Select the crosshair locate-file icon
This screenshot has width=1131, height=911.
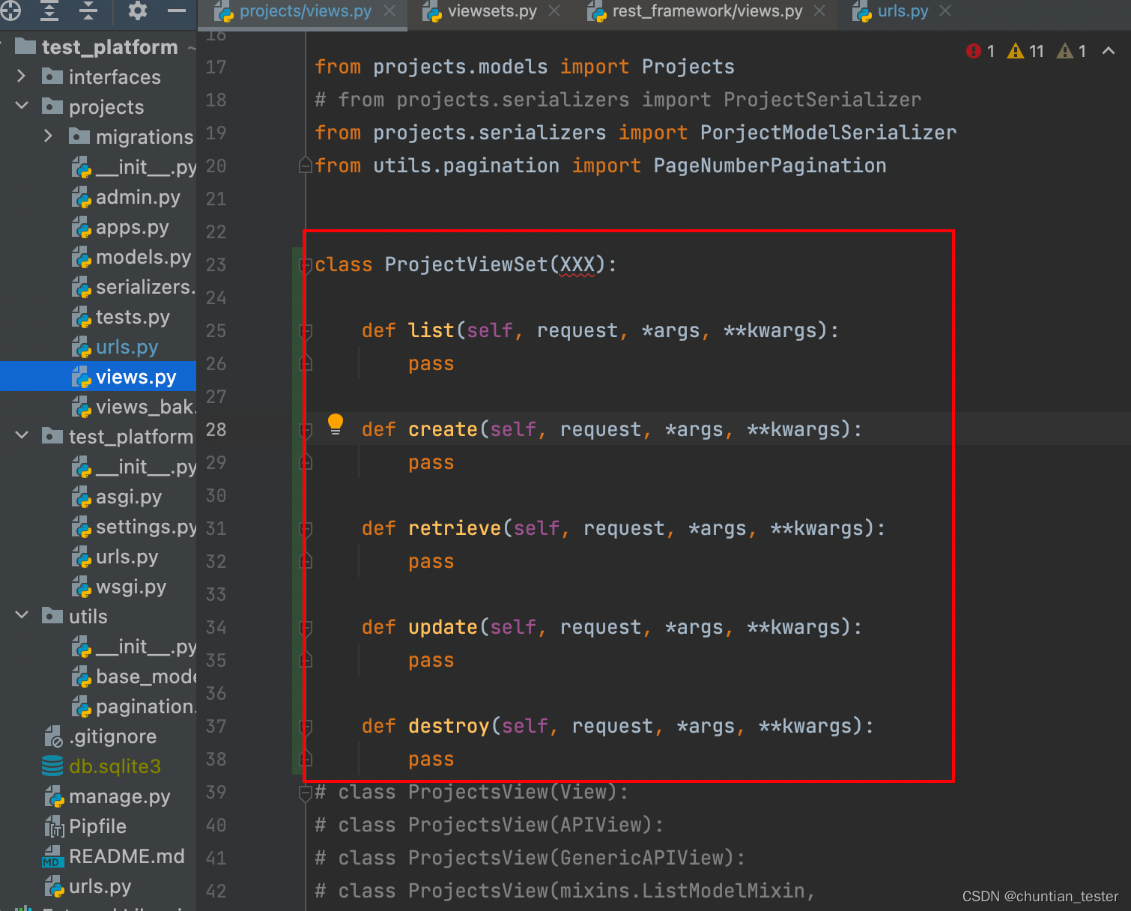pos(12,12)
